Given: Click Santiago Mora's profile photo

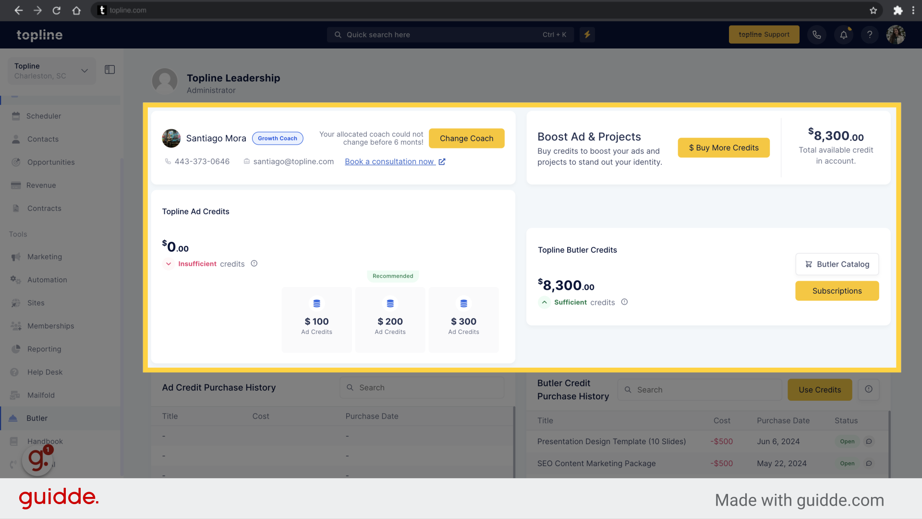Looking at the screenshot, I should [x=171, y=138].
